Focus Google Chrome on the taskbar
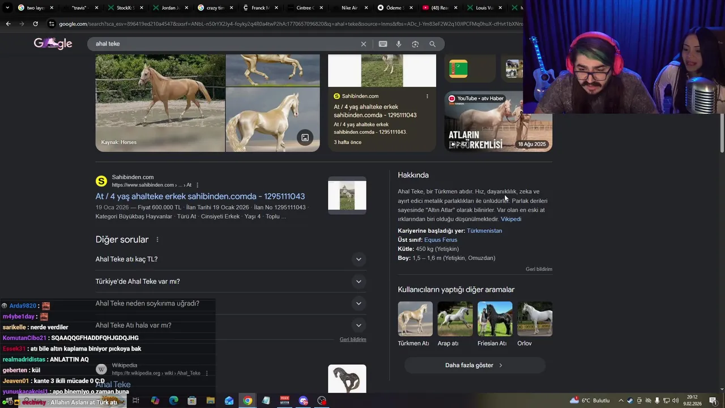Screen dimensions: 725x408 pos(248,401)
